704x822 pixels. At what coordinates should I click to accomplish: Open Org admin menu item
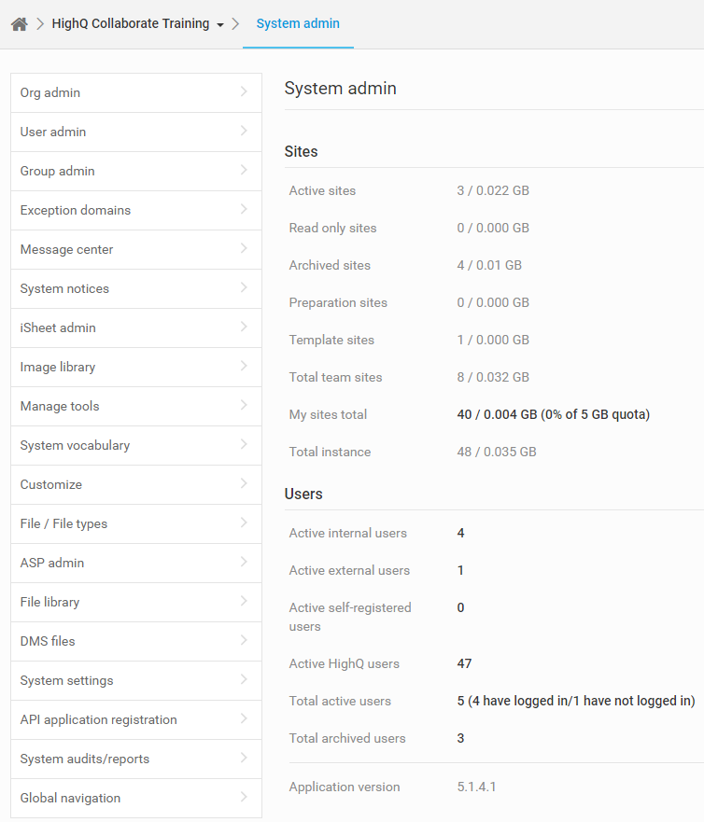(x=50, y=92)
